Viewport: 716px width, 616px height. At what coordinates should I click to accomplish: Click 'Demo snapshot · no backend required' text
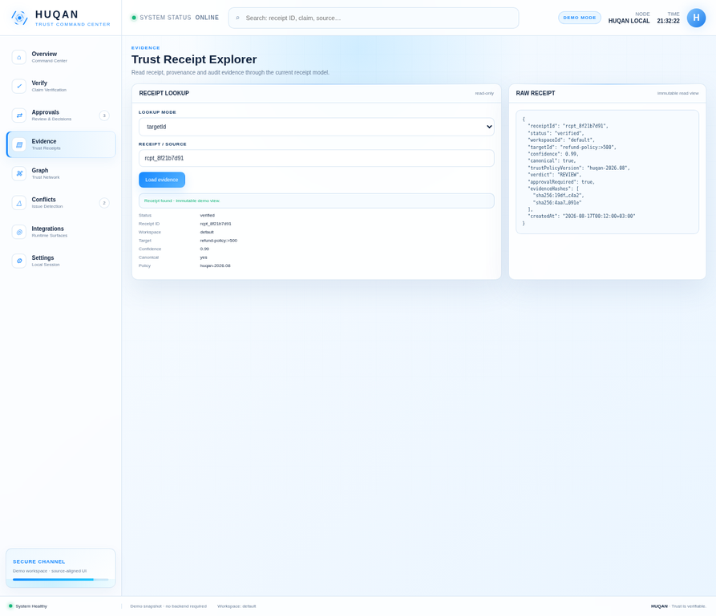pos(168,606)
